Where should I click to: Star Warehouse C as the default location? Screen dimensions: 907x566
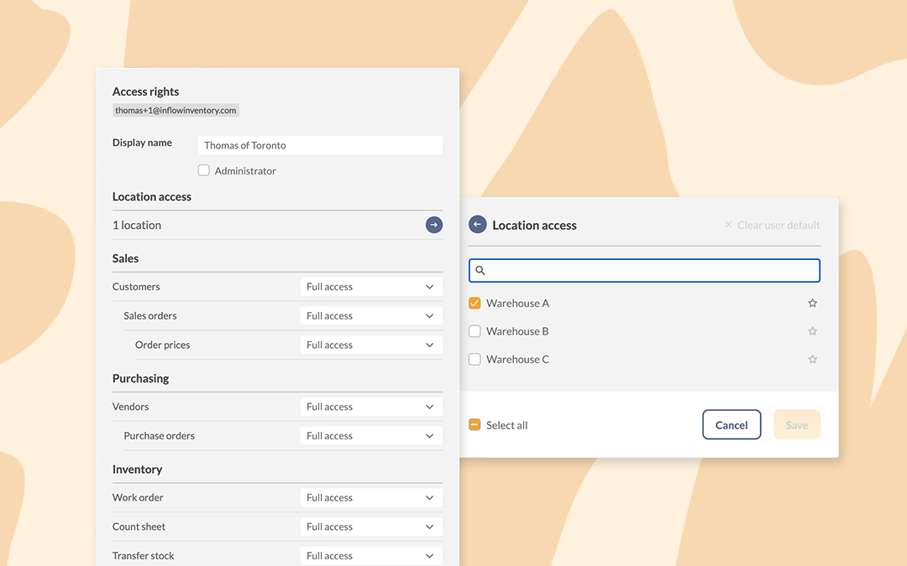click(812, 360)
